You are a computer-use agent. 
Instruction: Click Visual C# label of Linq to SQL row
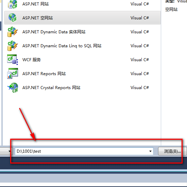click(140, 46)
